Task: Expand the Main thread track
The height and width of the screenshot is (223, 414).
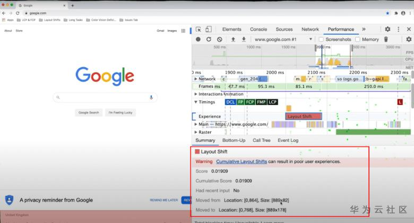Action: coord(196,124)
